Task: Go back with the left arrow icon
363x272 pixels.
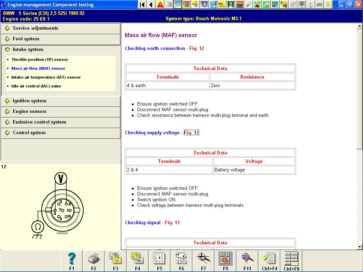Action: pyautogui.click(x=151, y=4)
